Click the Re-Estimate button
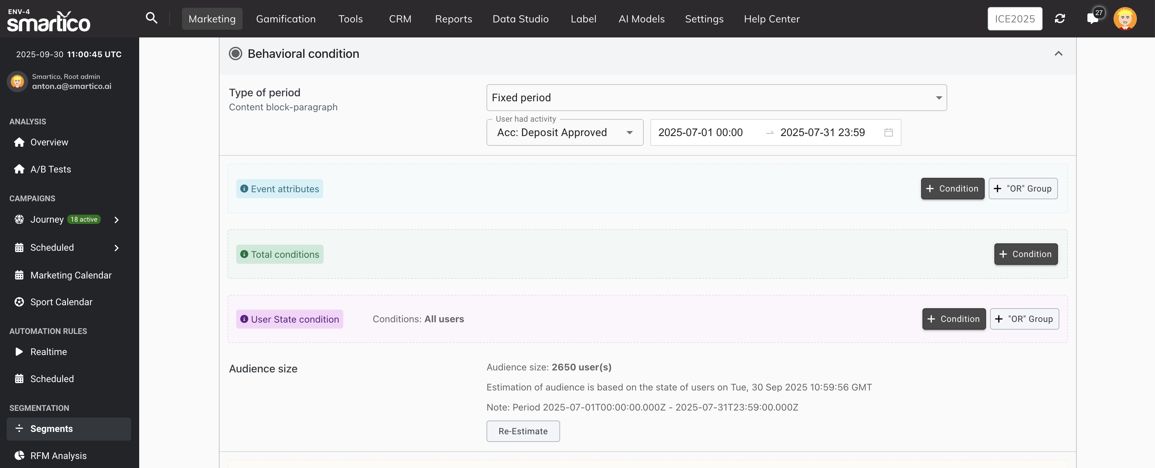The height and width of the screenshot is (468, 1155). [x=523, y=431]
